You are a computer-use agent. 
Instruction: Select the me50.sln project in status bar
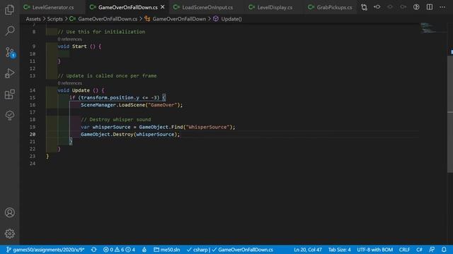coord(167,250)
